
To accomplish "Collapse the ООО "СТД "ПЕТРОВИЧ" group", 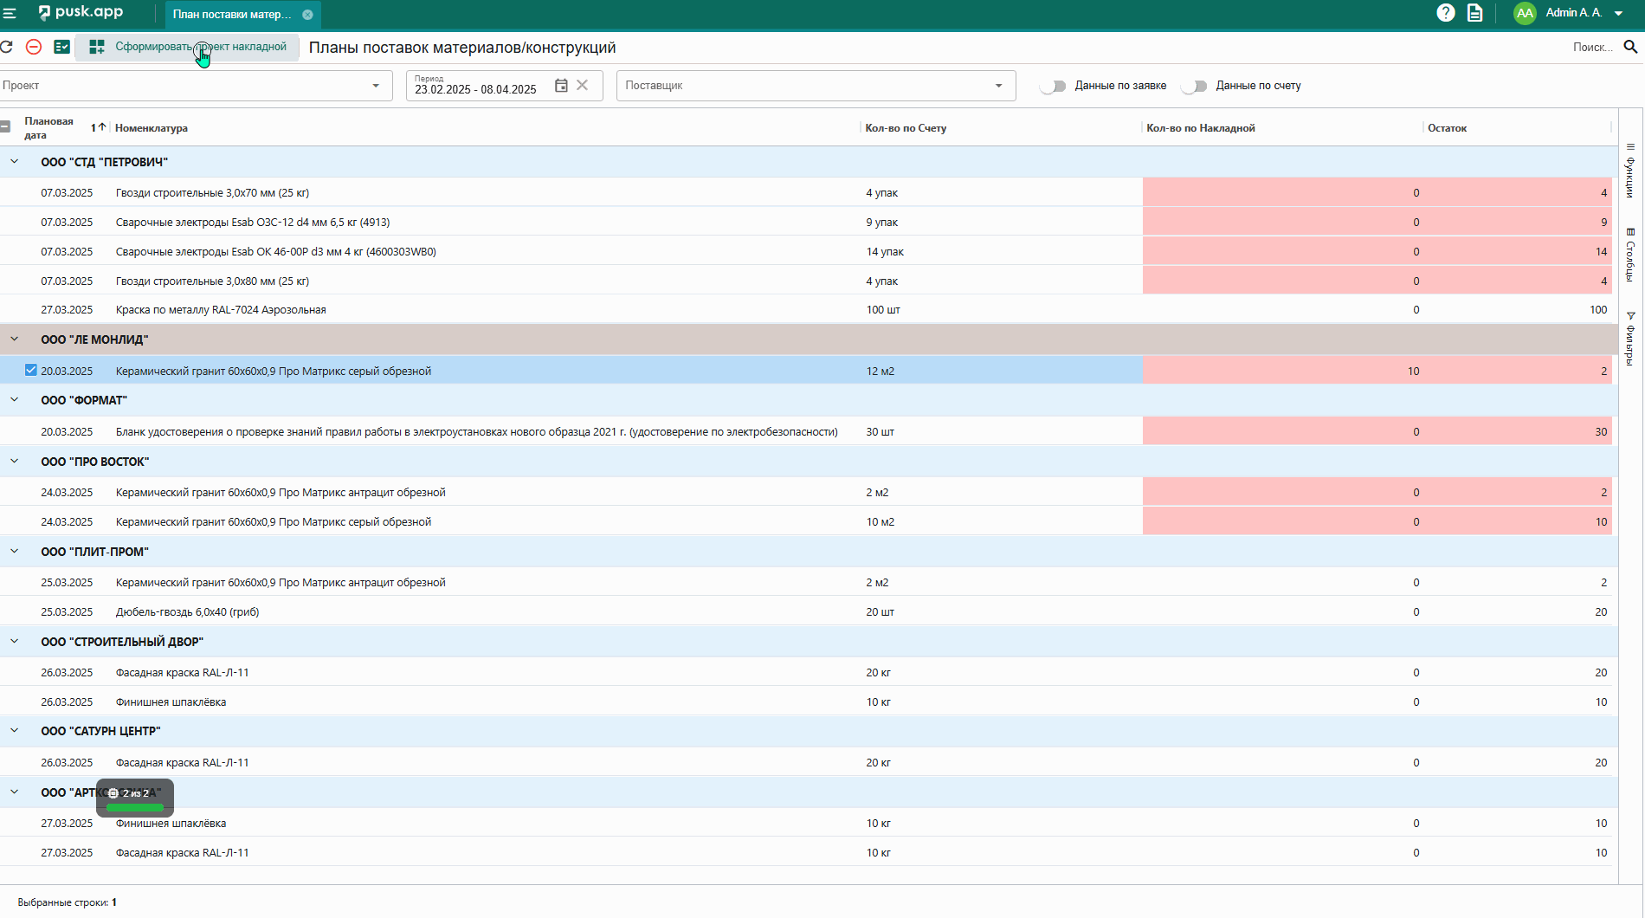I will [15, 162].
